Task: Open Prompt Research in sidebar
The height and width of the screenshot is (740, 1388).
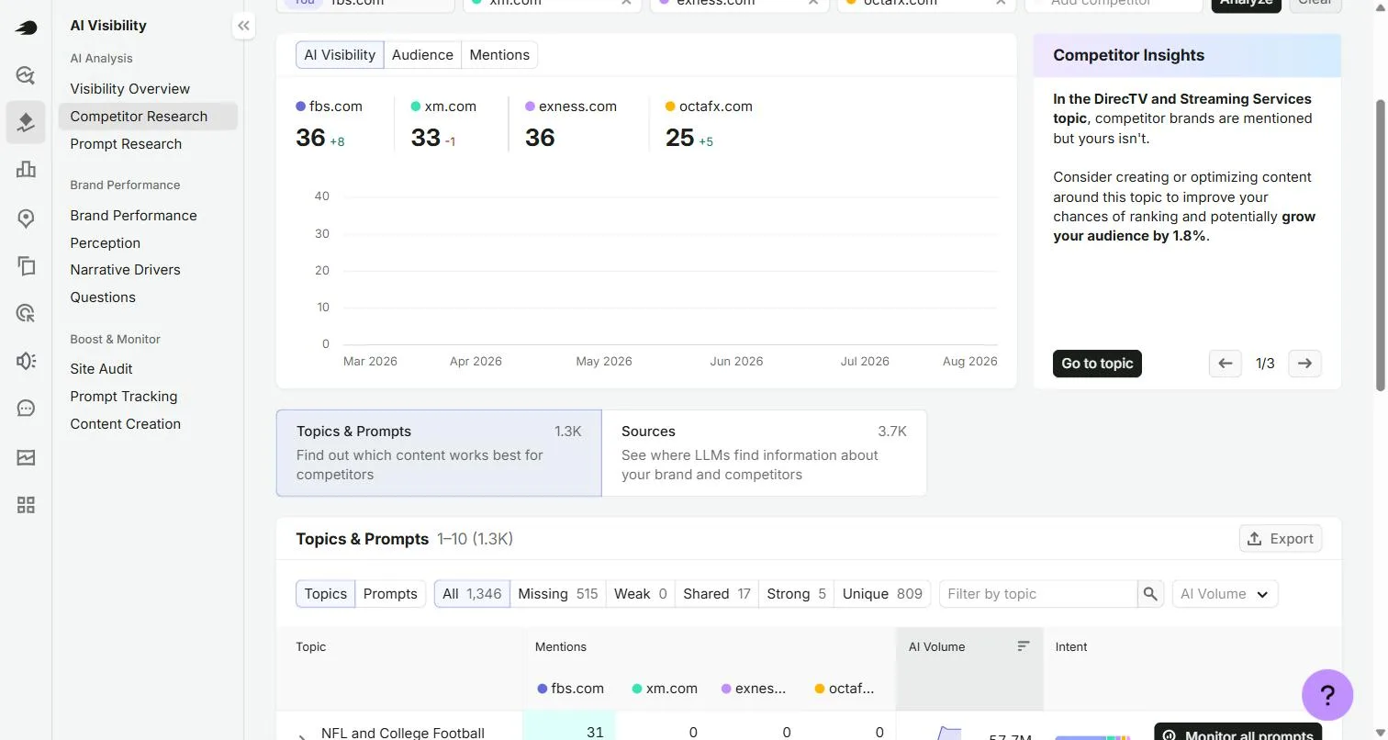Action: [126, 144]
